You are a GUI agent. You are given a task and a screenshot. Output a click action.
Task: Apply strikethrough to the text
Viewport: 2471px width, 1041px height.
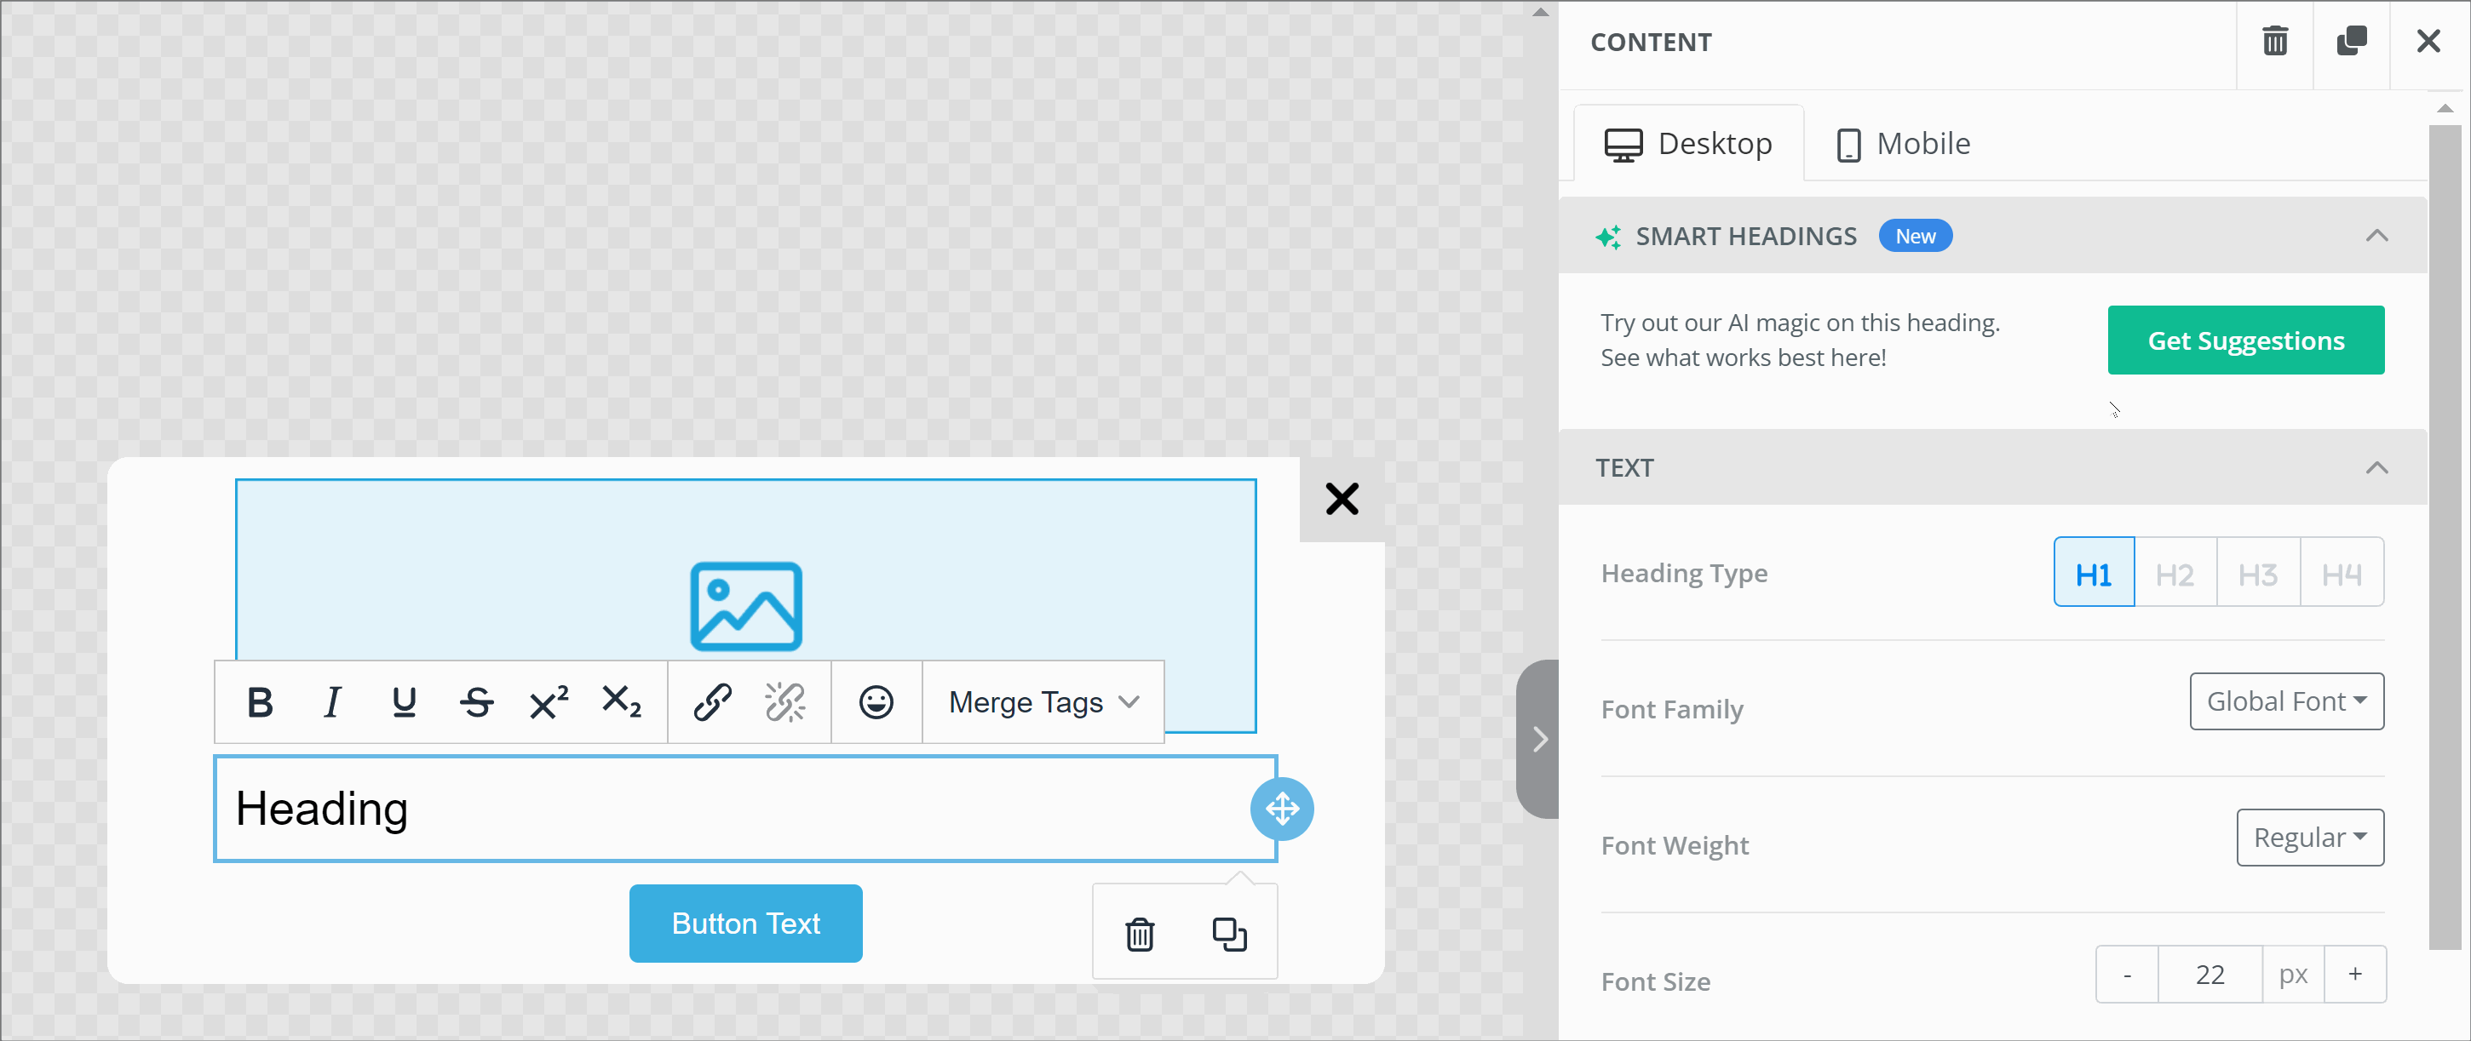click(476, 701)
